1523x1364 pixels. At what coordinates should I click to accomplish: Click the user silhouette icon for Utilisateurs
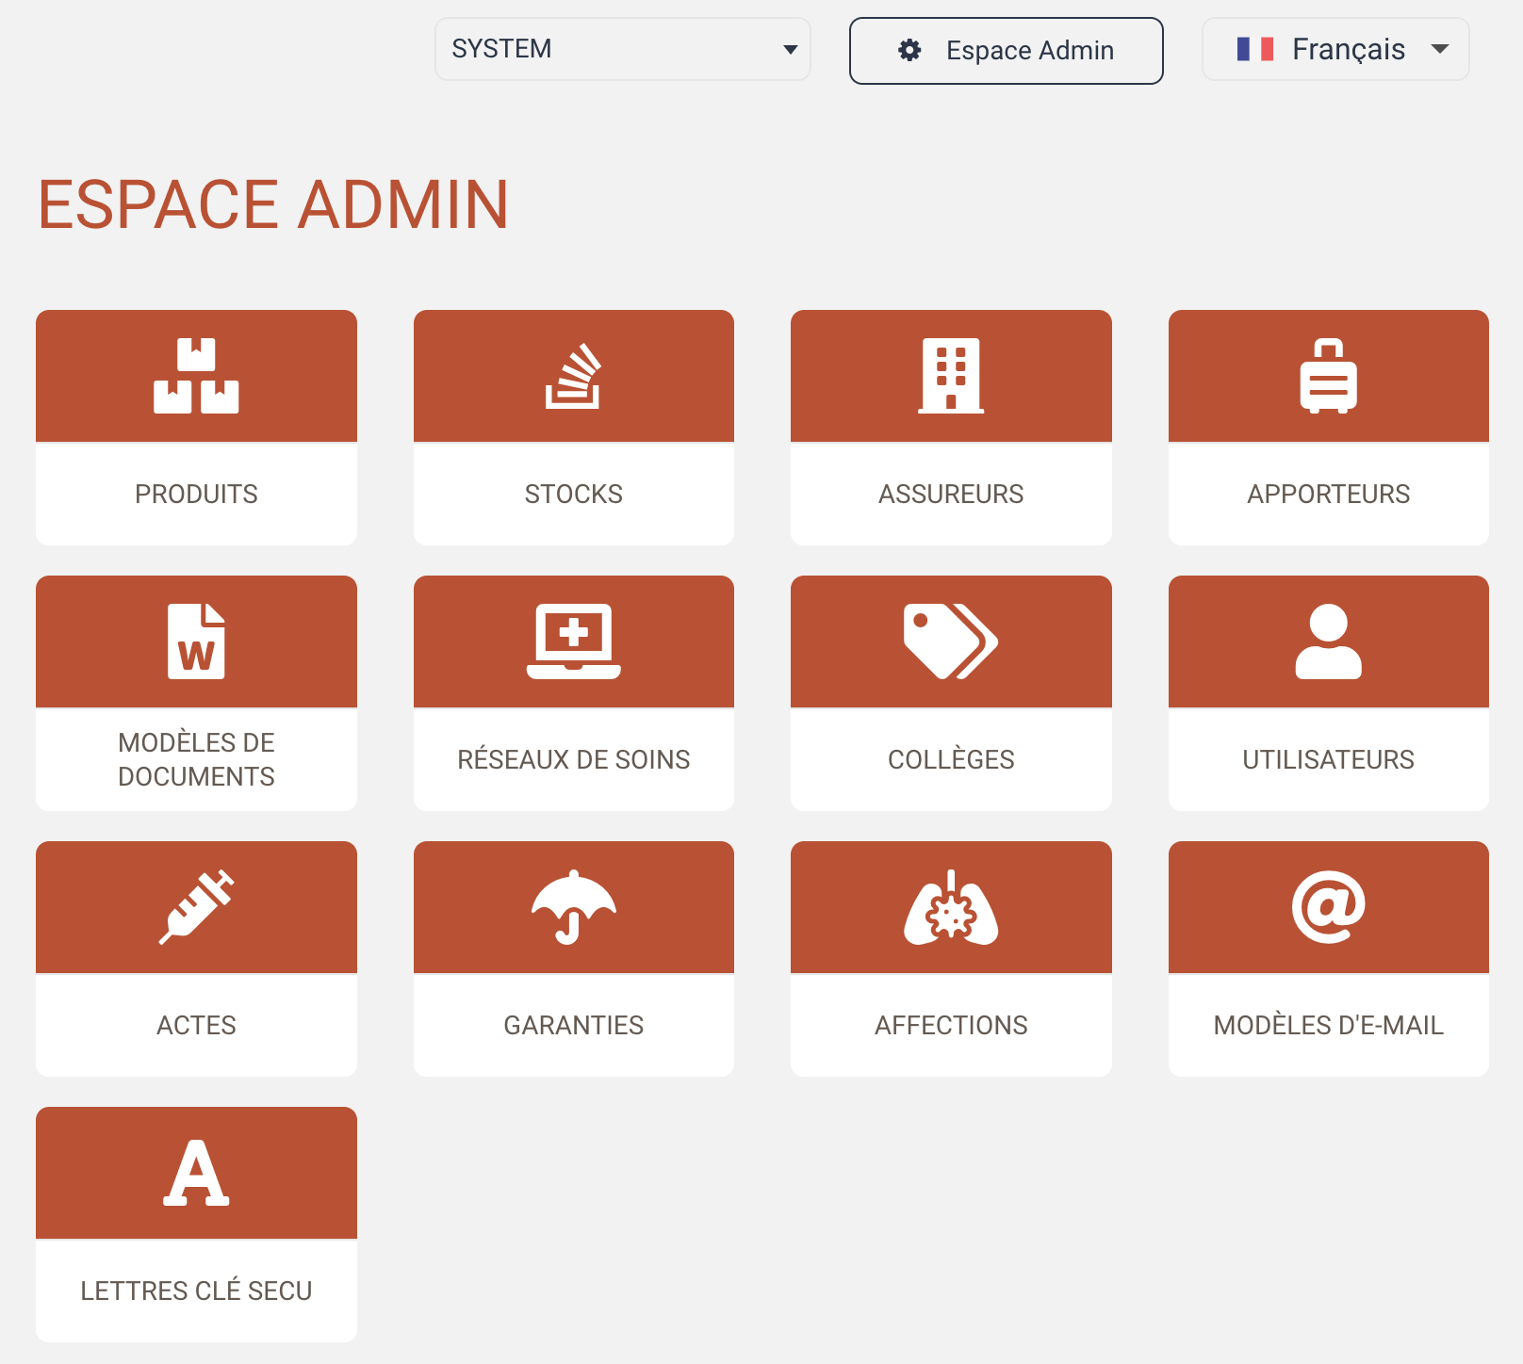click(1328, 641)
